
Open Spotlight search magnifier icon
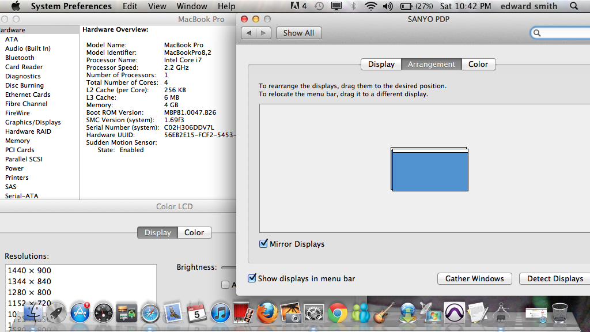(x=574, y=6)
